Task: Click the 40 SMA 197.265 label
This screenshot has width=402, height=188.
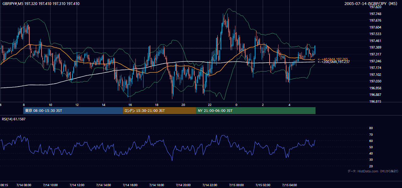Action: tap(333, 59)
